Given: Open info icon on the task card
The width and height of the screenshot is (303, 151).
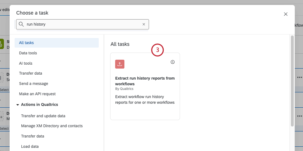Looking at the screenshot, I should point(173,62).
